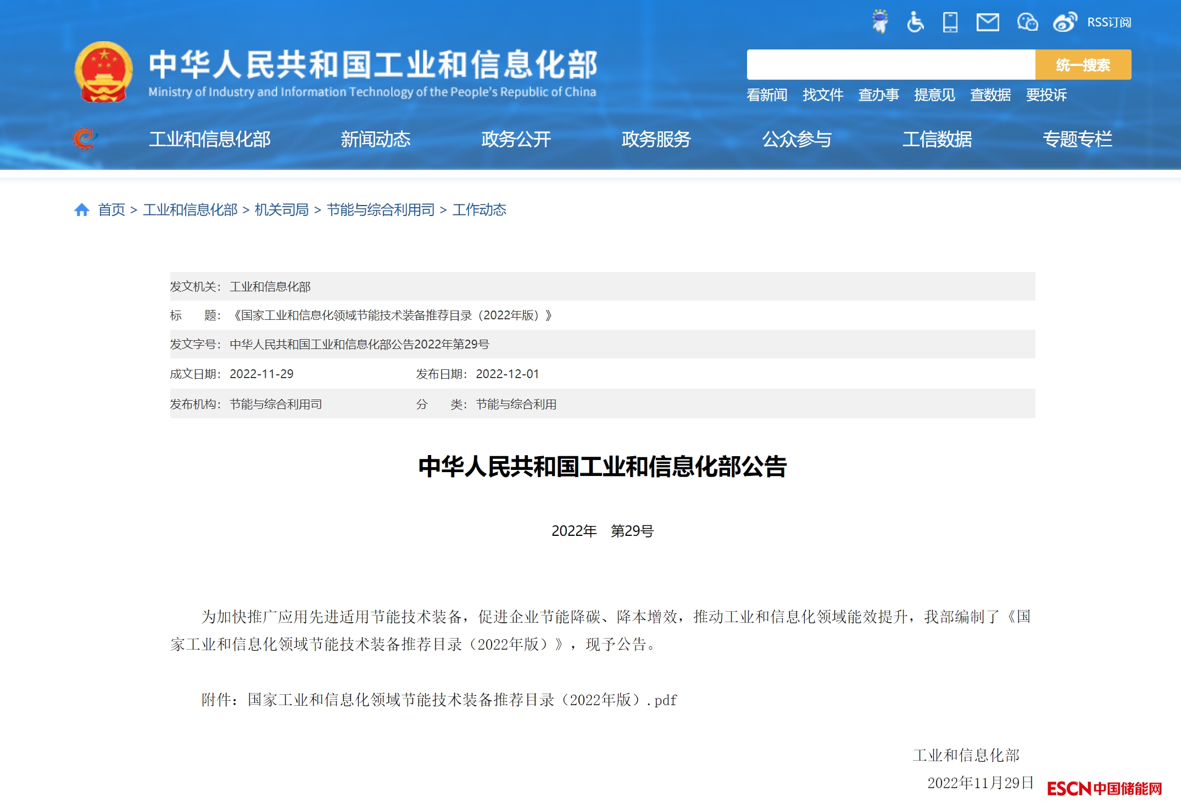Click the 要投诉 quick link
Viewport: 1181px width, 809px height.
1046,95
